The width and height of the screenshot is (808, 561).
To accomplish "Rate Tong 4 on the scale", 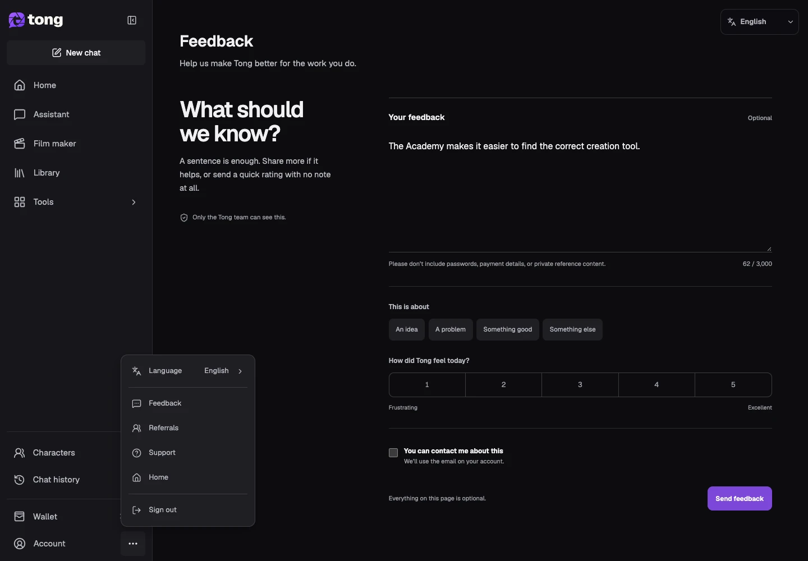I will click(x=656, y=385).
